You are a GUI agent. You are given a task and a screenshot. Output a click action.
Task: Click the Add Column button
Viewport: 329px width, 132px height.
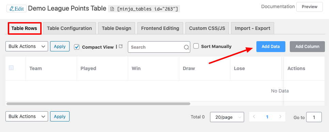(307, 47)
